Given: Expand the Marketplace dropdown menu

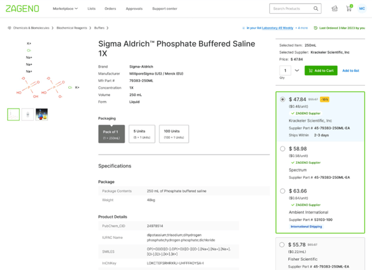Looking at the screenshot, I should 65,9.
